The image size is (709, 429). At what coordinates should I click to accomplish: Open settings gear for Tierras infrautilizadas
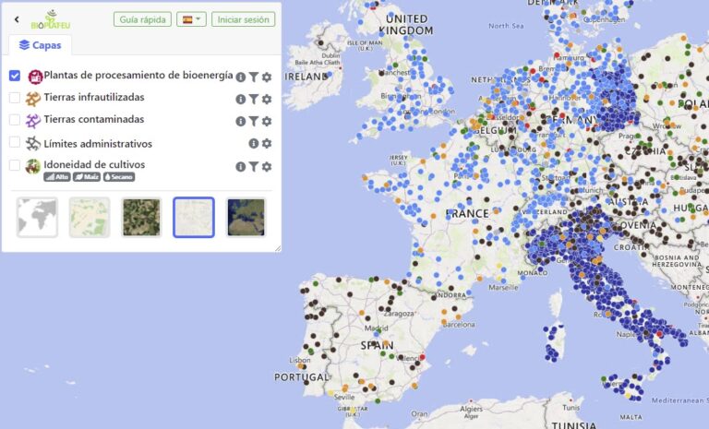click(267, 99)
